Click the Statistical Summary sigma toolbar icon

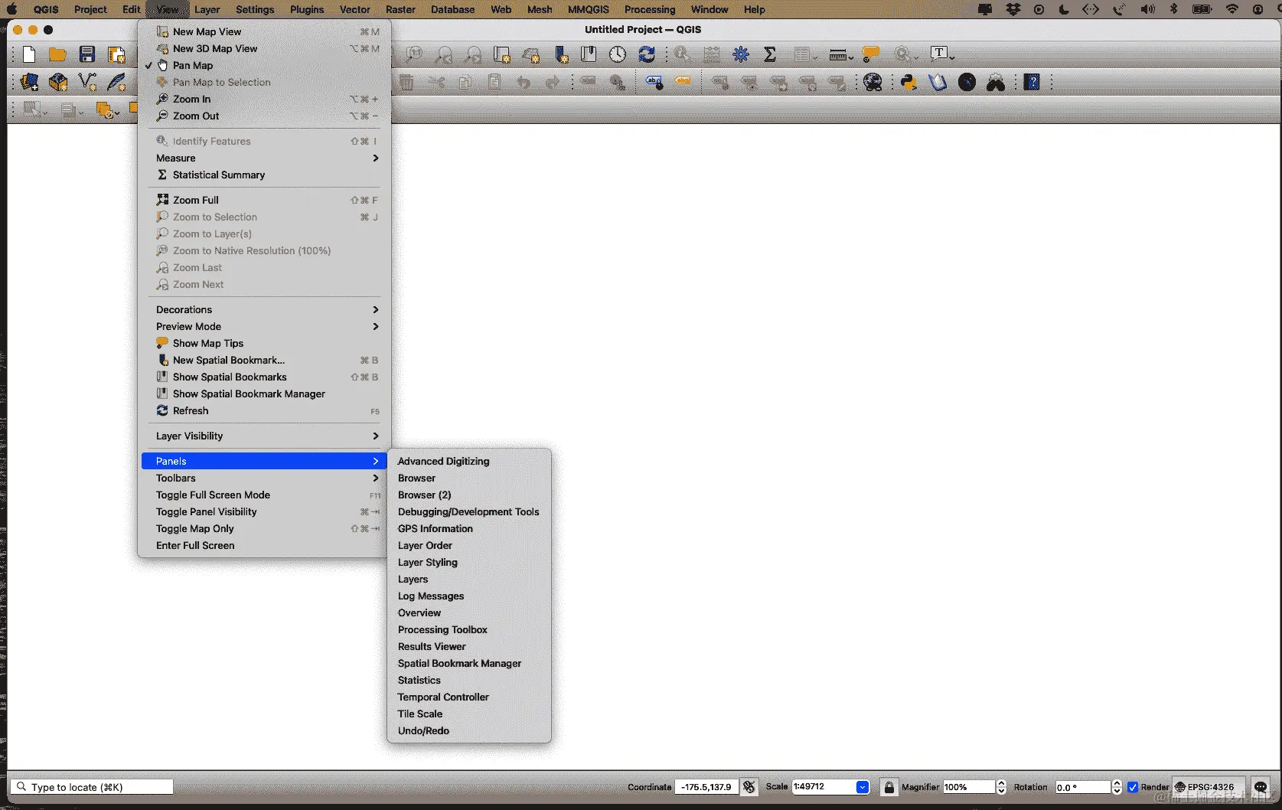pos(770,54)
